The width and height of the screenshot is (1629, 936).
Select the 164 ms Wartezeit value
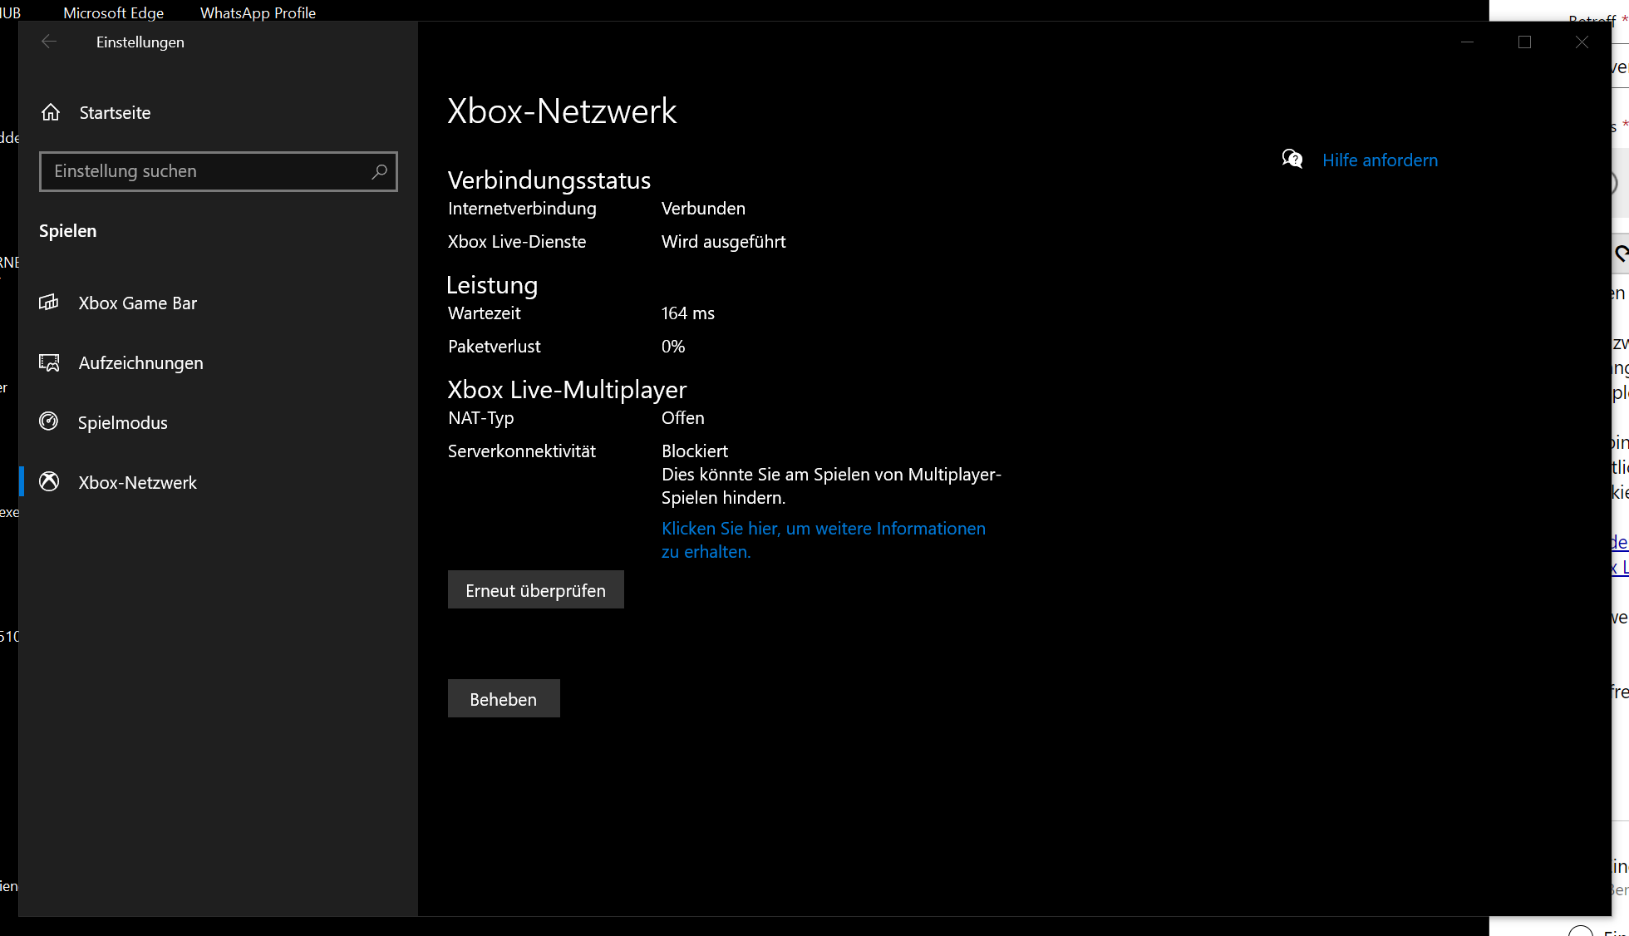click(688, 313)
